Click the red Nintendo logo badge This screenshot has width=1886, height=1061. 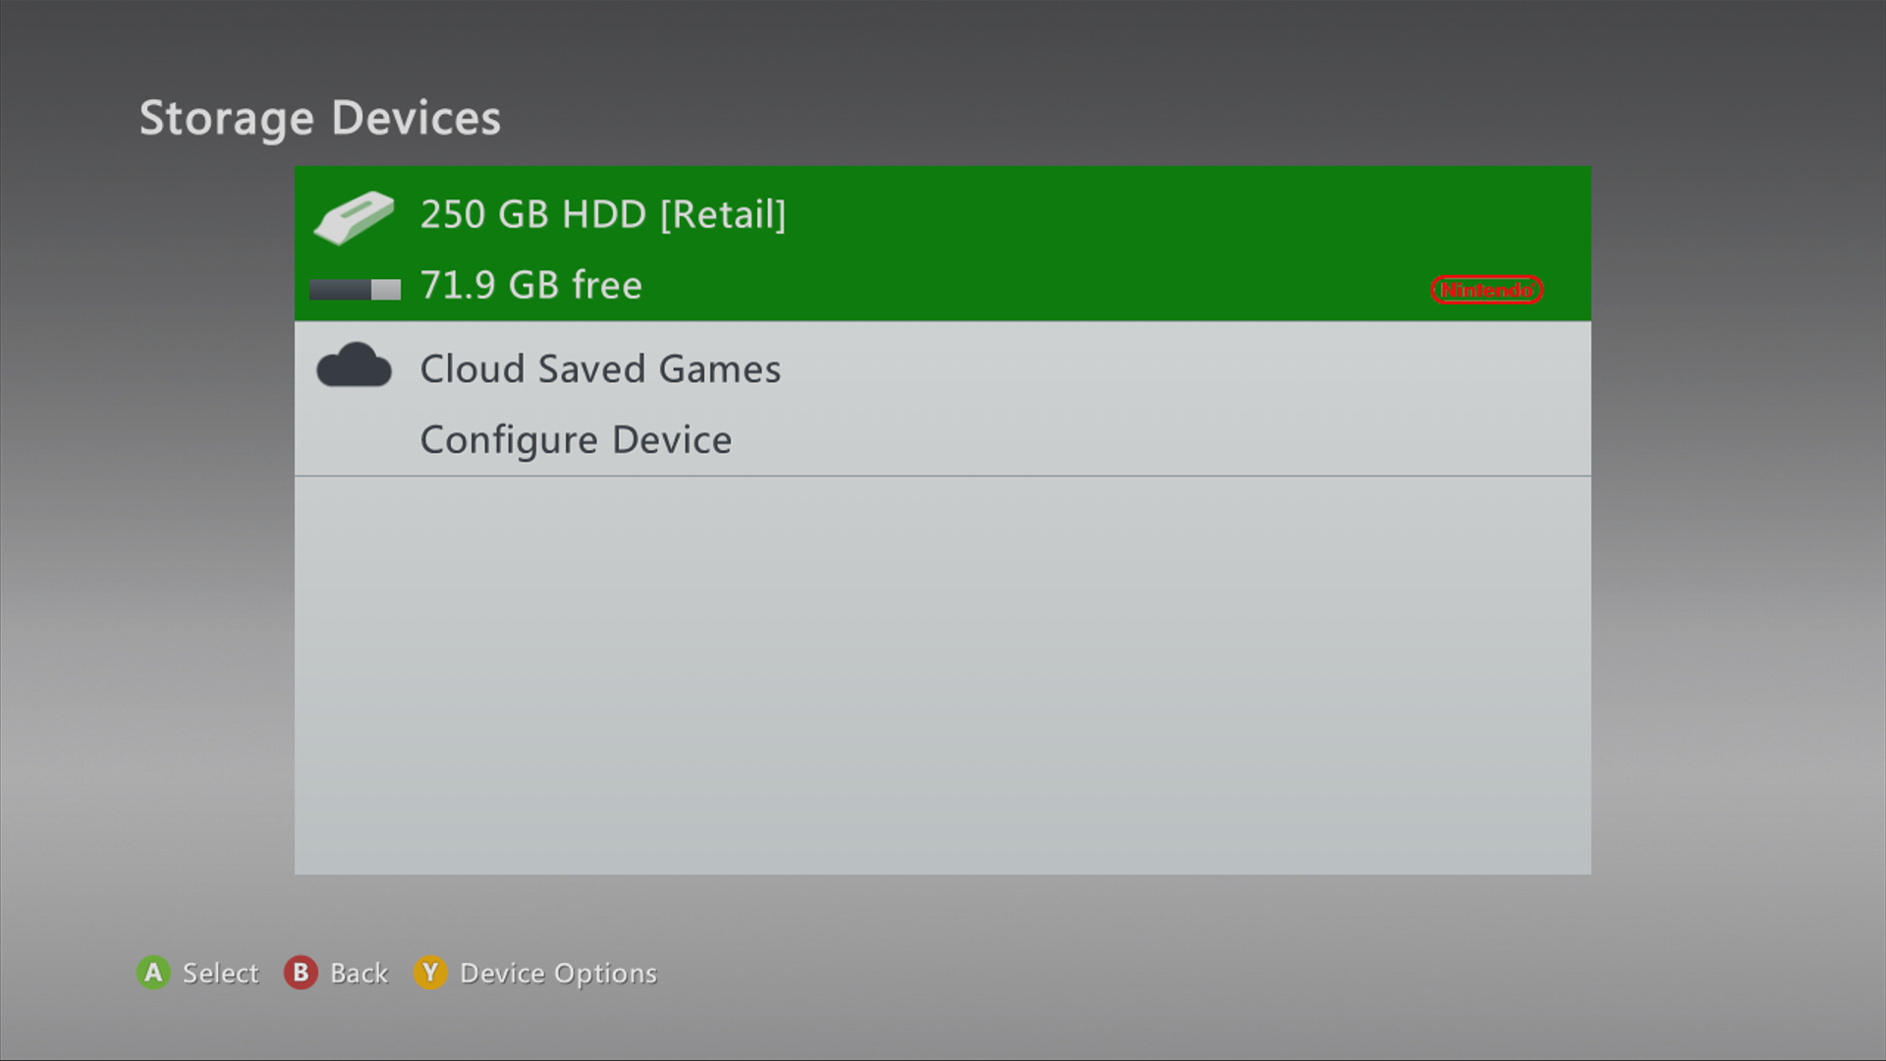[x=1486, y=290]
